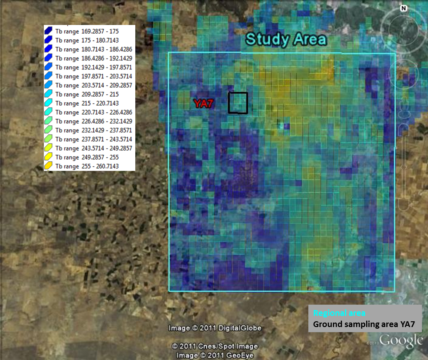Image resolution: width=428 pixels, height=360 pixels.
Task: Click the Regional area legend text
Action: [x=339, y=313]
